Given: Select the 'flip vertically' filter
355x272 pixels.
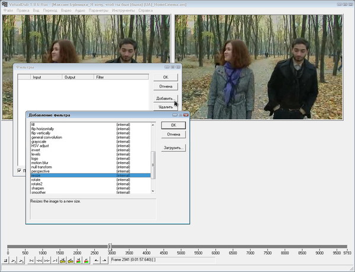Looking at the screenshot, I should (91, 133).
